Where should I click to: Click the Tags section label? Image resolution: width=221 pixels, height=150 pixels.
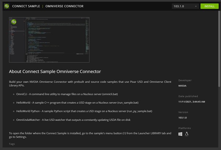pos(12,144)
